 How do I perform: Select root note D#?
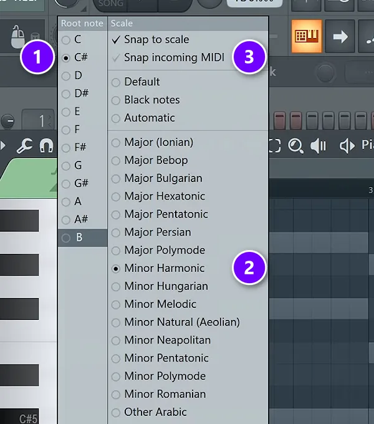[x=82, y=94]
